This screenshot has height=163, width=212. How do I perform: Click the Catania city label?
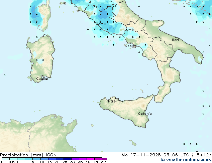[x=145, y=114]
